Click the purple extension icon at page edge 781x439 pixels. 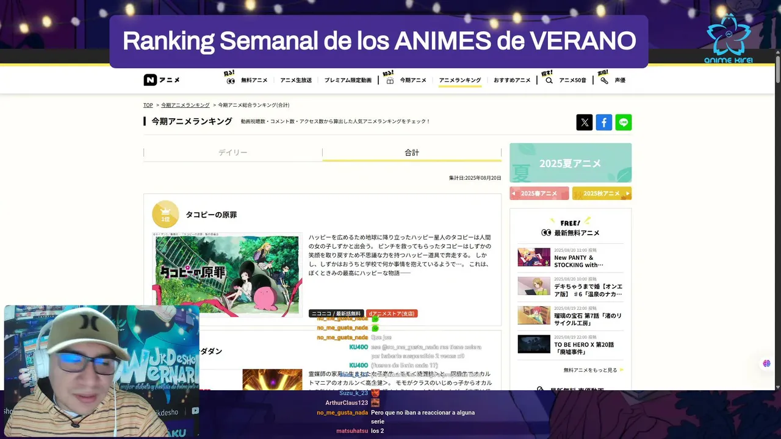click(x=767, y=363)
